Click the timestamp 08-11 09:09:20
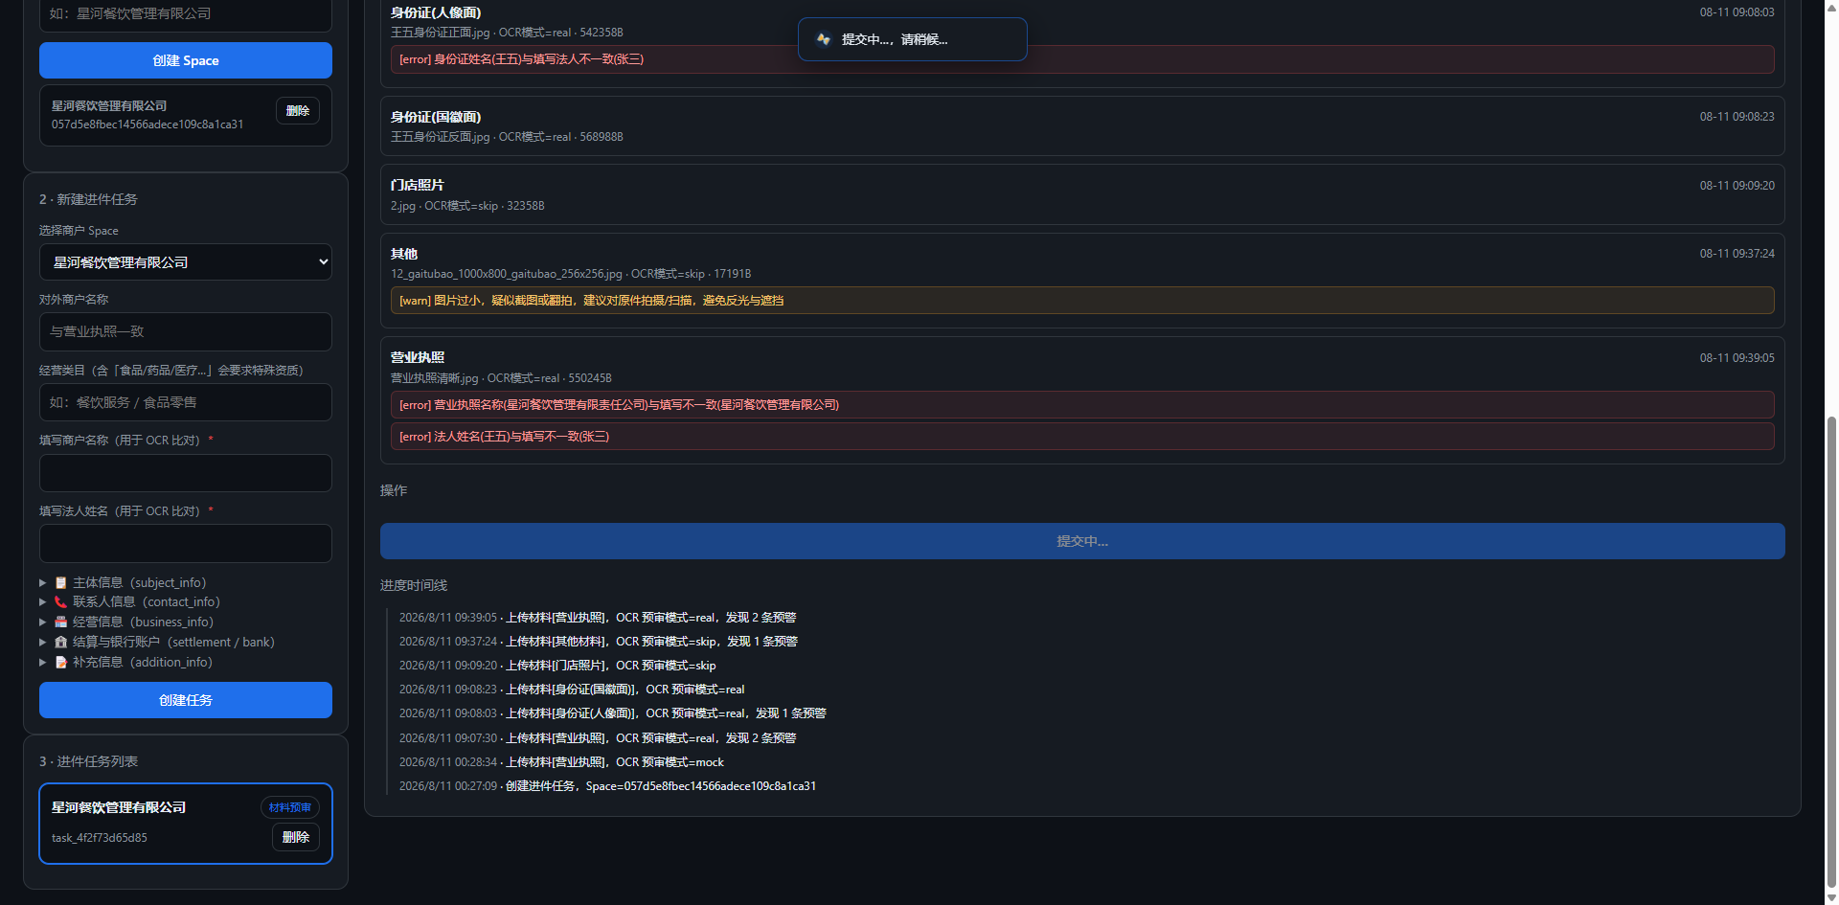The width and height of the screenshot is (1839, 905). (x=1737, y=186)
